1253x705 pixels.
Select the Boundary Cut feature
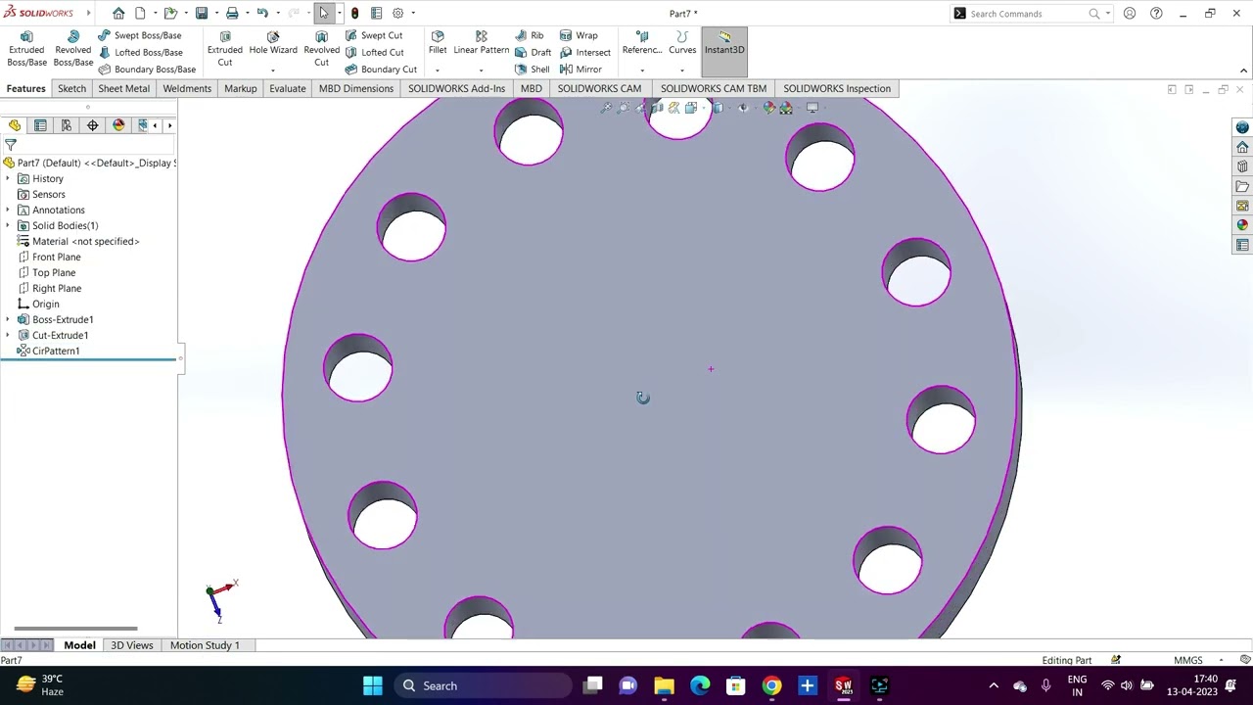tap(381, 70)
